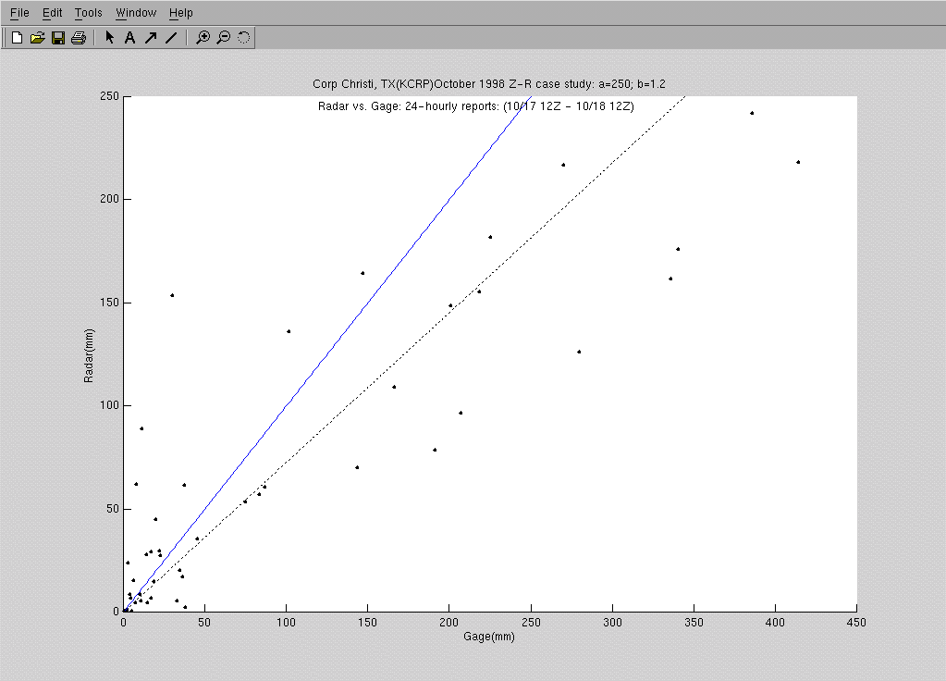Image resolution: width=946 pixels, height=681 pixels.
Task: Click the x-axis tick label 50
Action: [204, 623]
